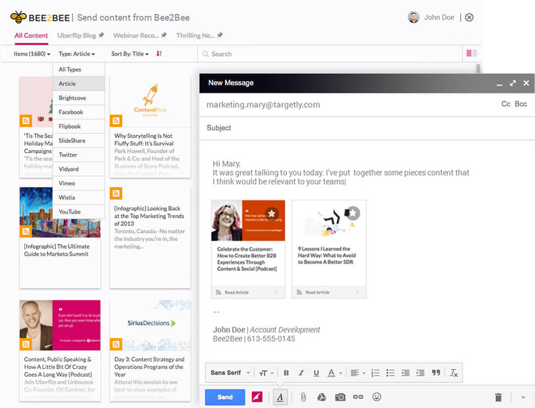Viewport: 535px width, 408px height.
Task: Open the Items (1680) dropdown
Action: tap(32, 54)
